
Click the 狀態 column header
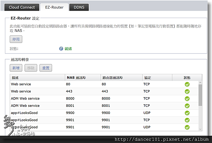(187, 78)
